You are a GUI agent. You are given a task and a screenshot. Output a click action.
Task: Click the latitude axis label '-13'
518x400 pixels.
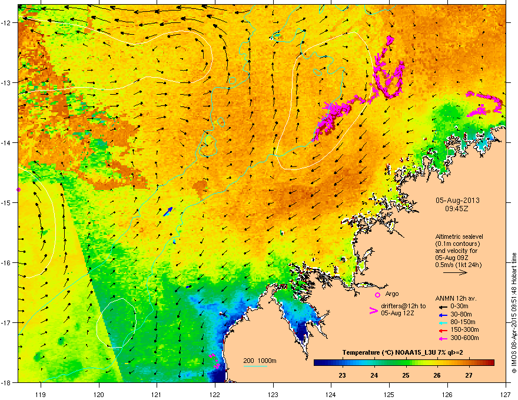[6, 82]
